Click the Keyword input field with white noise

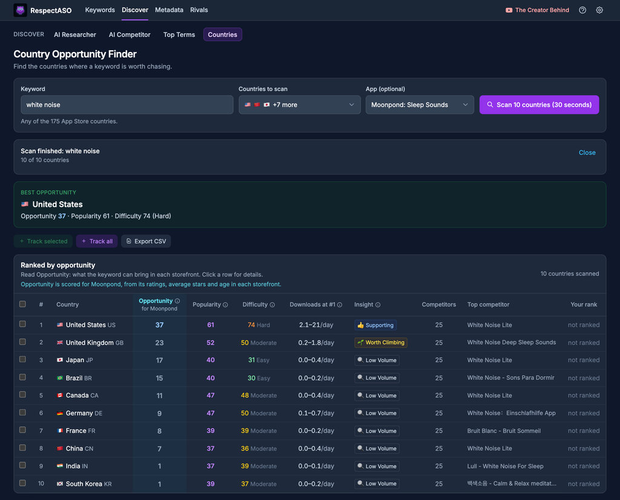click(x=127, y=105)
